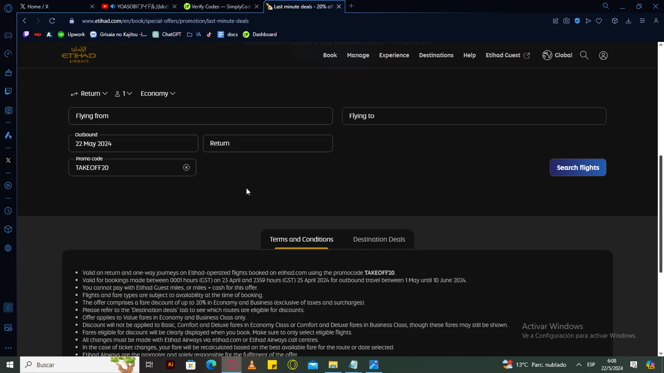Open the IA bookmarks folder

pyautogui.click(x=194, y=34)
